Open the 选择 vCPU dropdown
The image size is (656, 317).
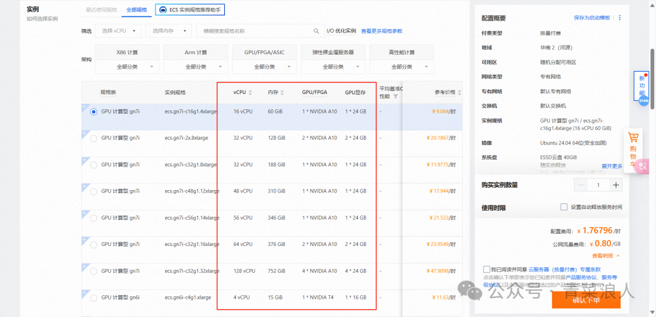[x=118, y=31]
